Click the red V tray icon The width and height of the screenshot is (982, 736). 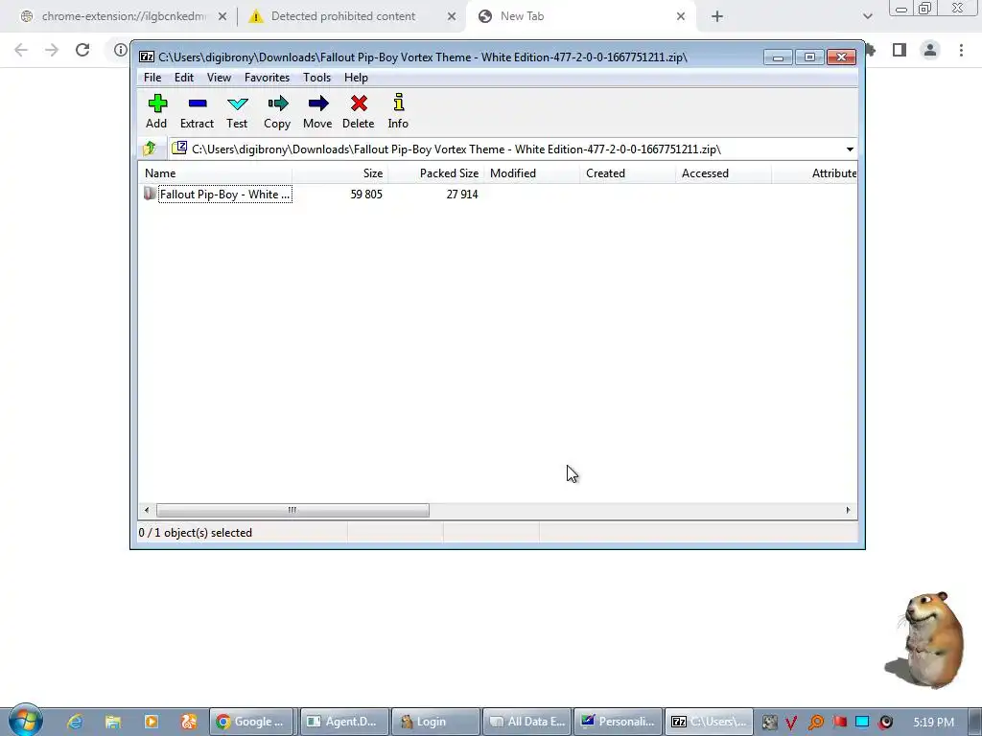(791, 723)
